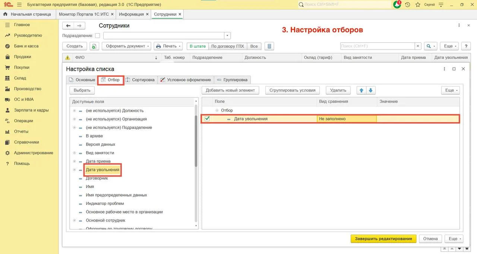Click the green document icon next to Создать
Viewport: 477px width, 254px height.
pos(94,46)
